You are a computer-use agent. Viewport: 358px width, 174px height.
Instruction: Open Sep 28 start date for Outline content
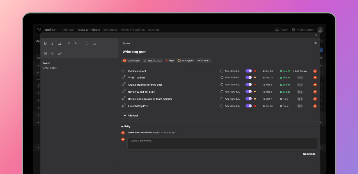click(268, 71)
